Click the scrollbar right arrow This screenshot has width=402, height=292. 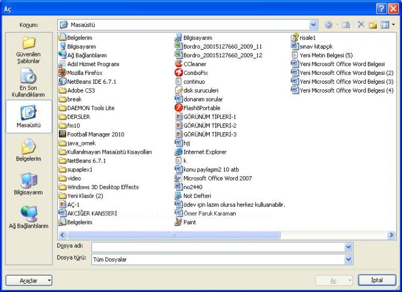pos(391,235)
